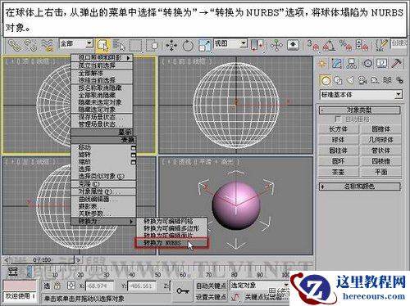Viewport: 410px width, 306px height.
Task: Open Select by Name list tool
Action: click(x=119, y=46)
